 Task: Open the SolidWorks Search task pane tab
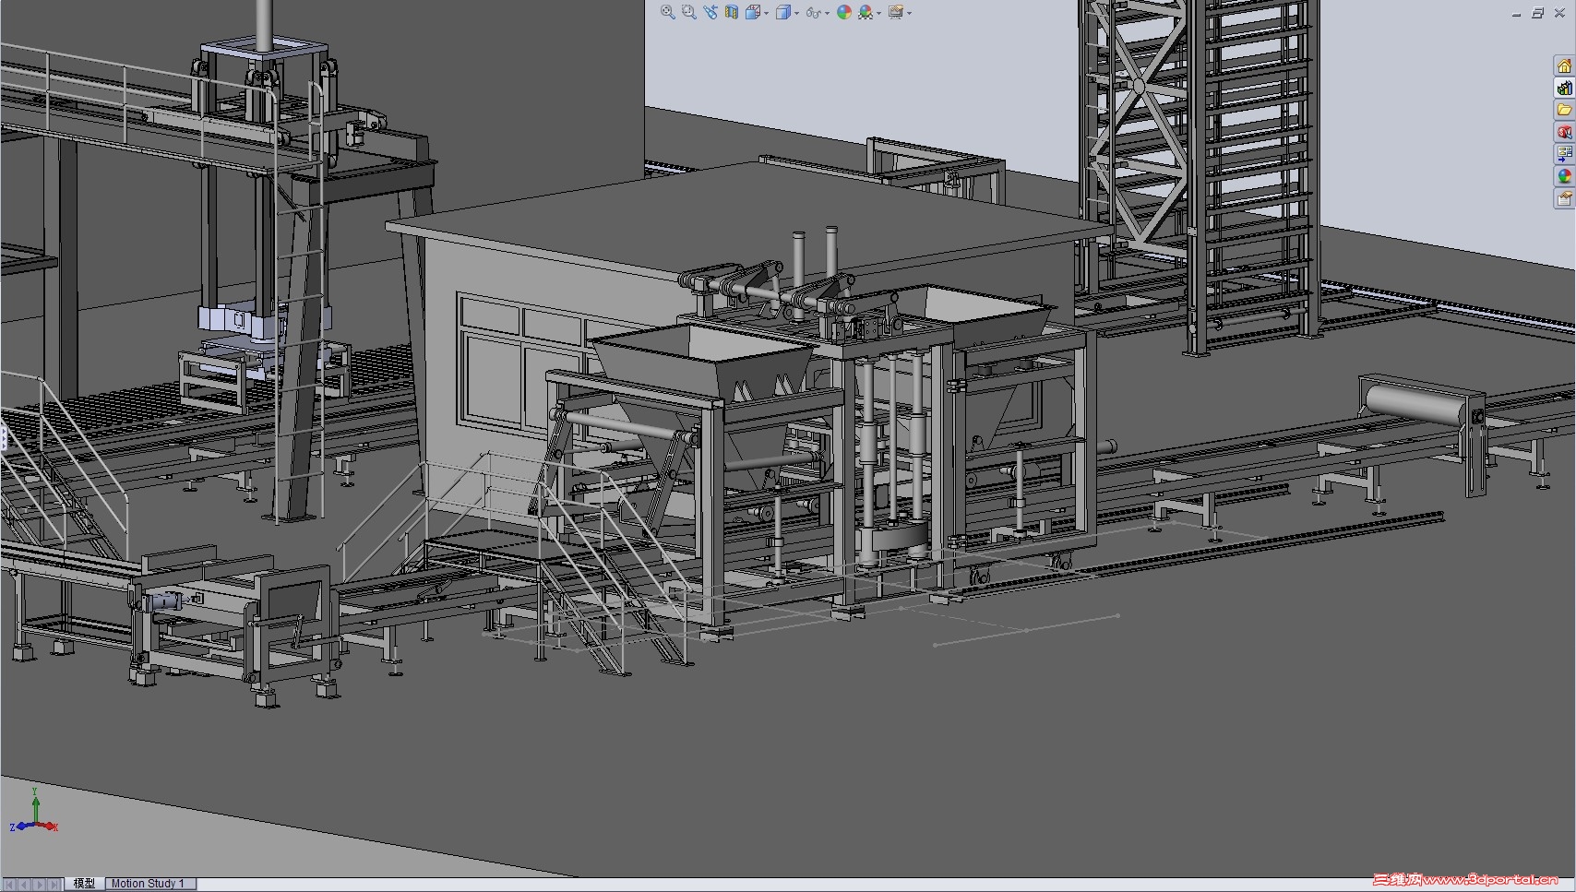click(x=1564, y=132)
